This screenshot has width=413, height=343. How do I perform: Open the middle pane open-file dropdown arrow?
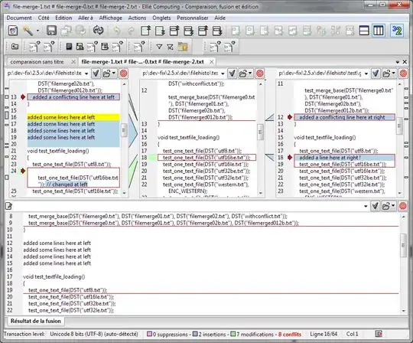coord(250,73)
